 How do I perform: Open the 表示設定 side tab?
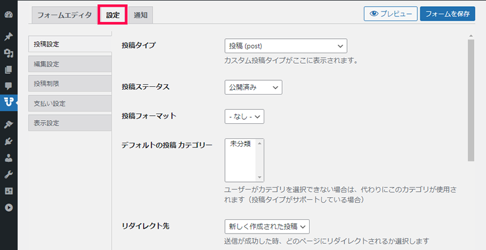click(70, 123)
